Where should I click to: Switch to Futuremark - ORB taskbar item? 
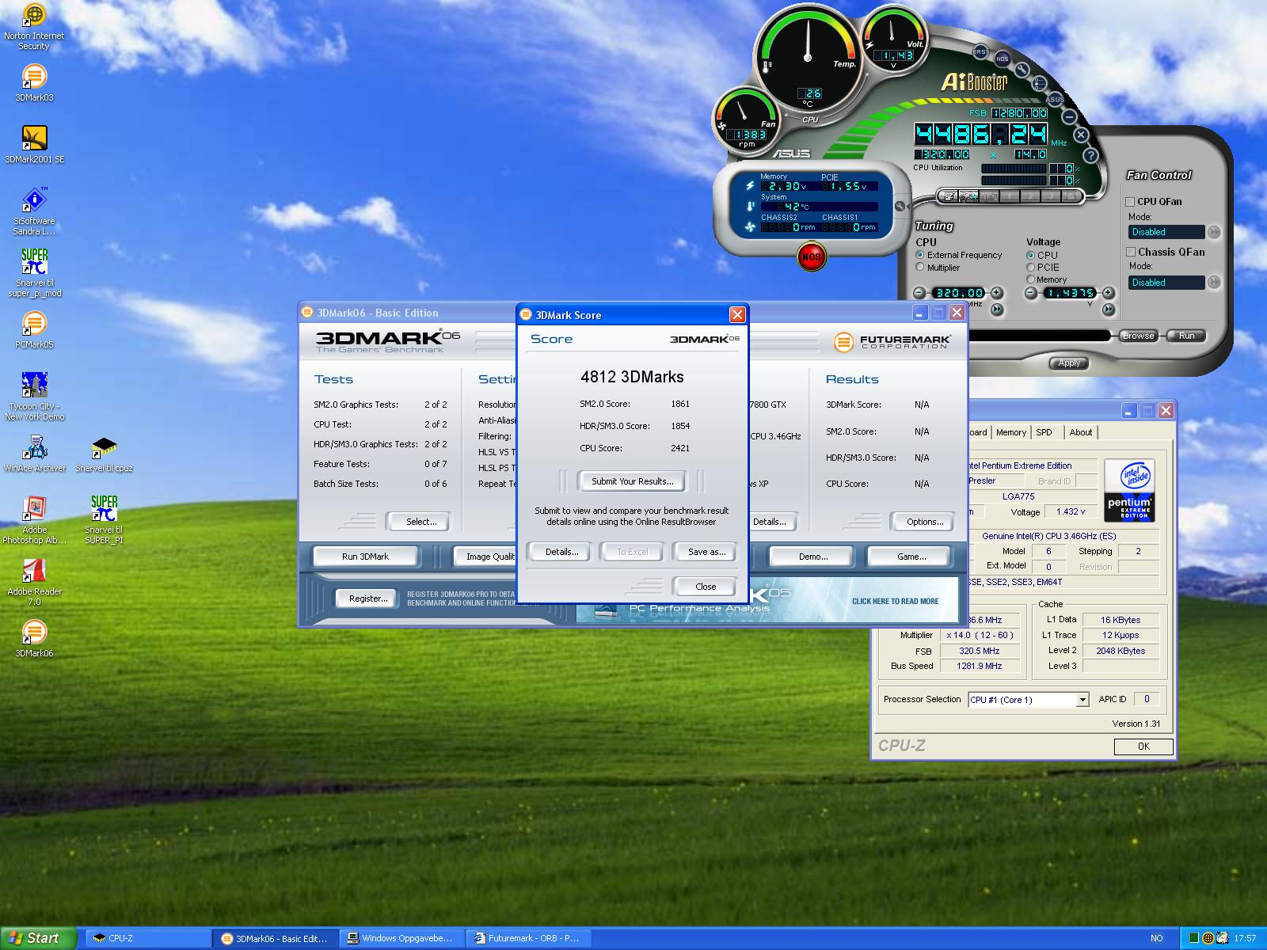(x=528, y=938)
